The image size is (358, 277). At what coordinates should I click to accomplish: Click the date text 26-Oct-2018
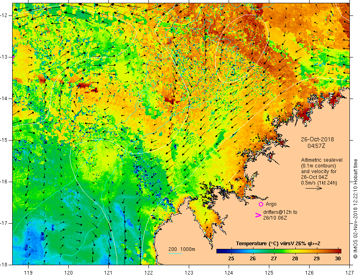[317, 139]
